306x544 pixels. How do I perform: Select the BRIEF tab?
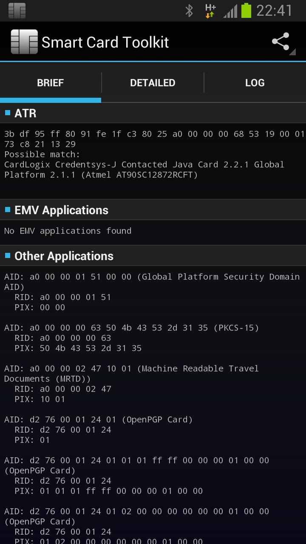pos(50,82)
